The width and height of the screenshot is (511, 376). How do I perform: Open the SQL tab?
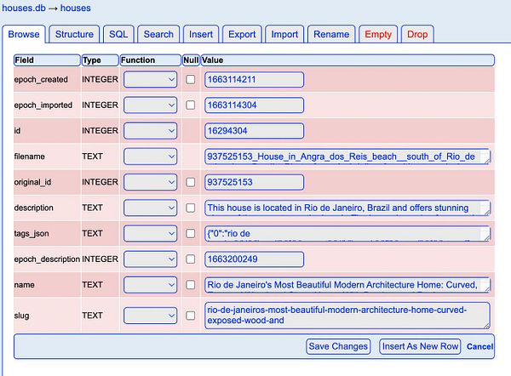[x=118, y=34]
